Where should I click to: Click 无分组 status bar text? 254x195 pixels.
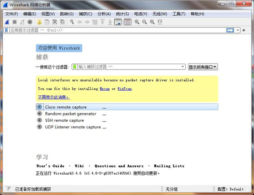171,189
